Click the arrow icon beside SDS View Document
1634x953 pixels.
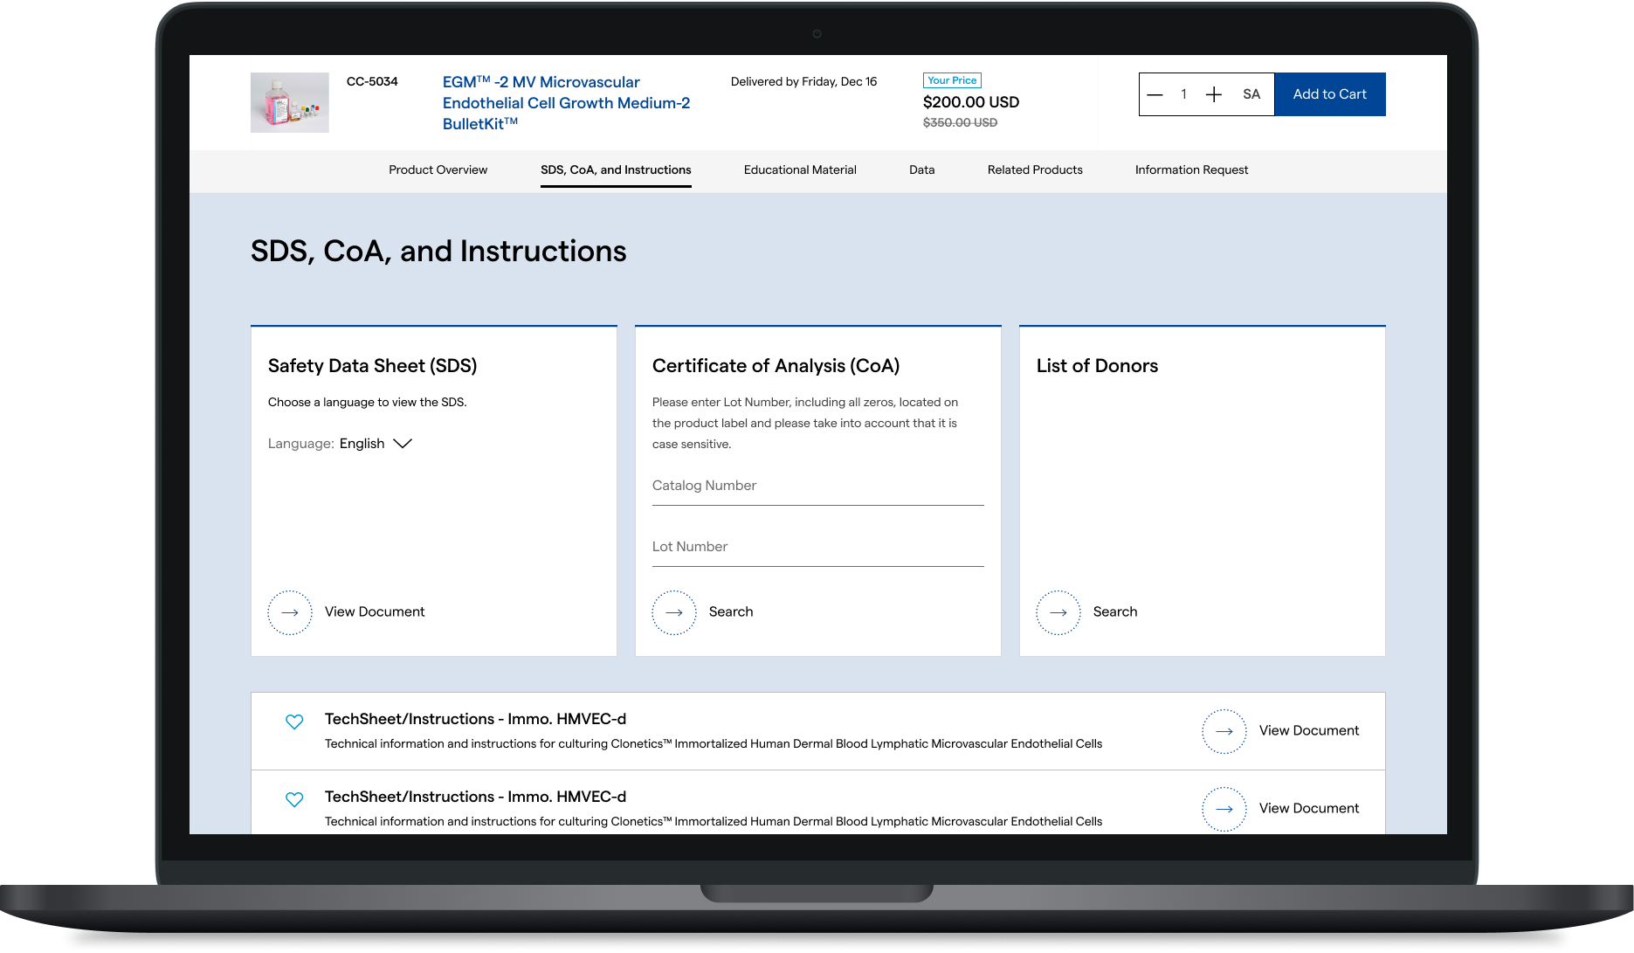click(290, 612)
